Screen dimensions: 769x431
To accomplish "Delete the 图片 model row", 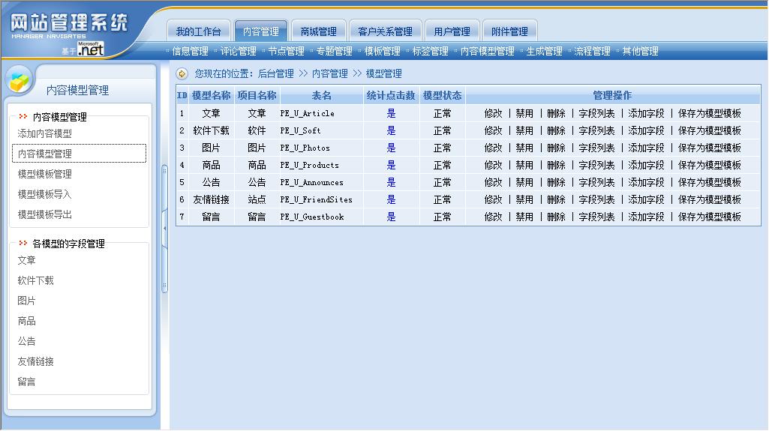I will (556, 148).
